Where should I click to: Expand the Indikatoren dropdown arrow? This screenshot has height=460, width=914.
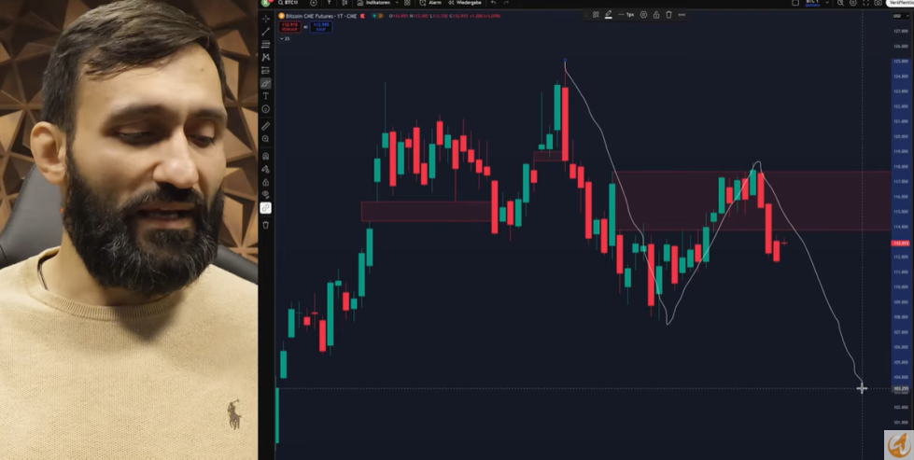[397, 3]
